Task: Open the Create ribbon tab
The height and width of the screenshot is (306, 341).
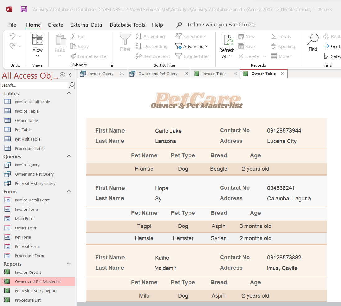Action: [55, 25]
